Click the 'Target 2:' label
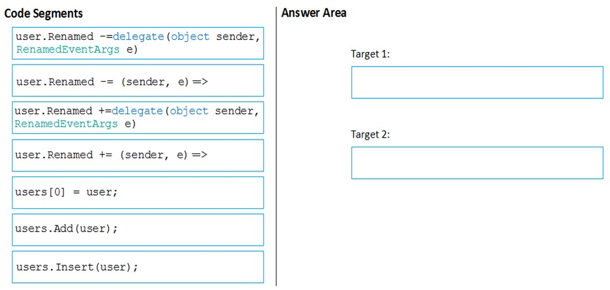The image size is (610, 290). tap(370, 135)
